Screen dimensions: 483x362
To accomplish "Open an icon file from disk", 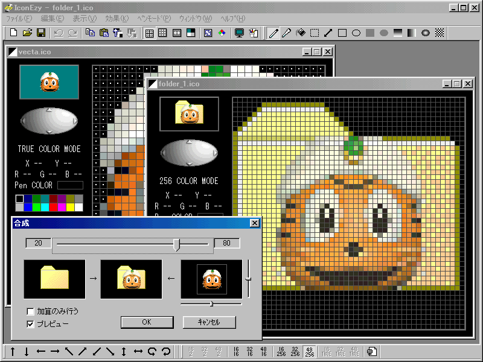I will click(27, 33).
